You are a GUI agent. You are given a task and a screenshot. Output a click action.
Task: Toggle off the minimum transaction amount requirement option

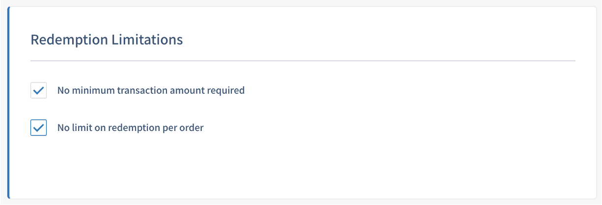coord(38,91)
